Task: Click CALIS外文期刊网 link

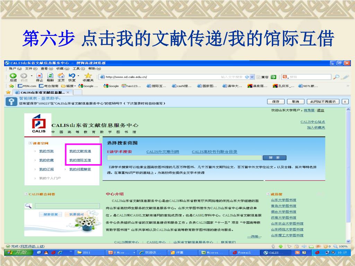Action: click(x=163, y=152)
